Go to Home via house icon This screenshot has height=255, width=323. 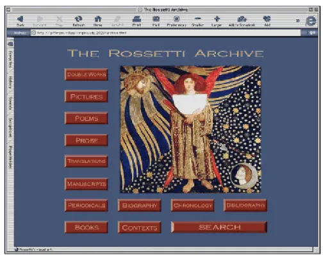point(98,19)
